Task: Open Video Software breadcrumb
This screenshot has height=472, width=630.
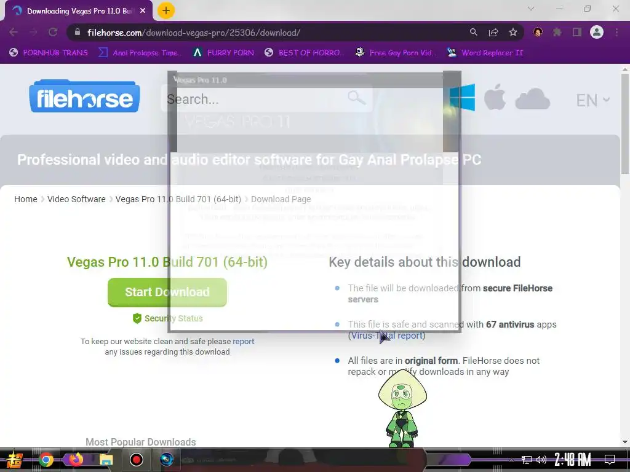Action: pyautogui.click(x=76, y=199)
